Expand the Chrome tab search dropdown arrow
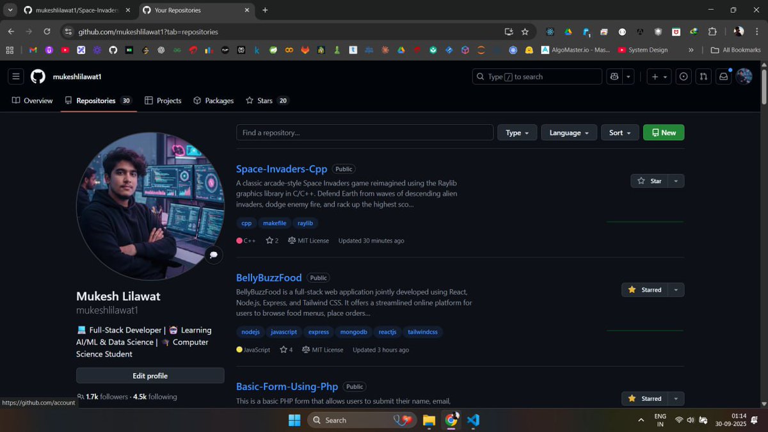 click(10, 10)
